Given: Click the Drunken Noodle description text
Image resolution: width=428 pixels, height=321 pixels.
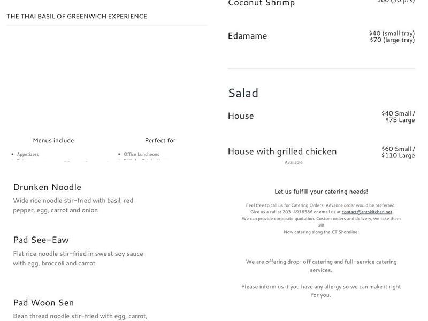Looking at the screenshot, I should [73, 205].
